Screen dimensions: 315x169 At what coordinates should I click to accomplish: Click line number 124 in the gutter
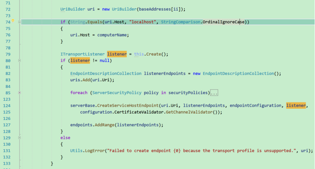[6, 106]
